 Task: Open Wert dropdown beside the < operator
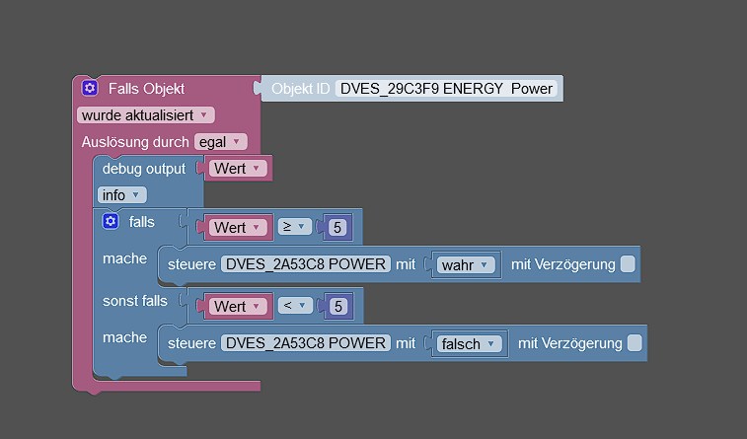(x=238, y=306)
